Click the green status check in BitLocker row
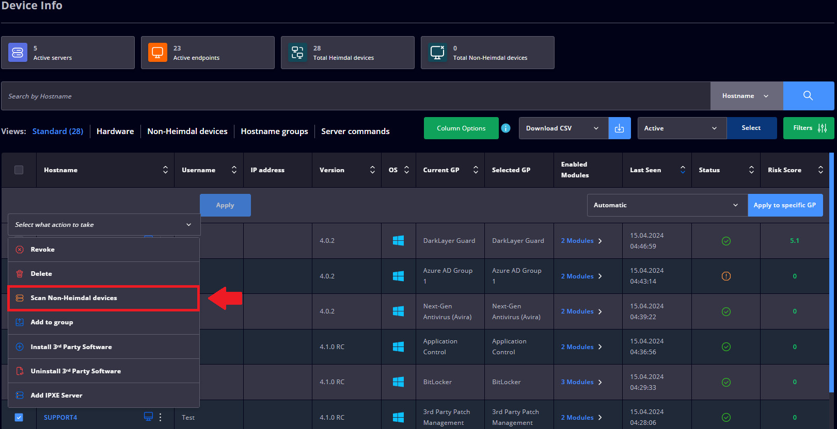 click(726, 382)
